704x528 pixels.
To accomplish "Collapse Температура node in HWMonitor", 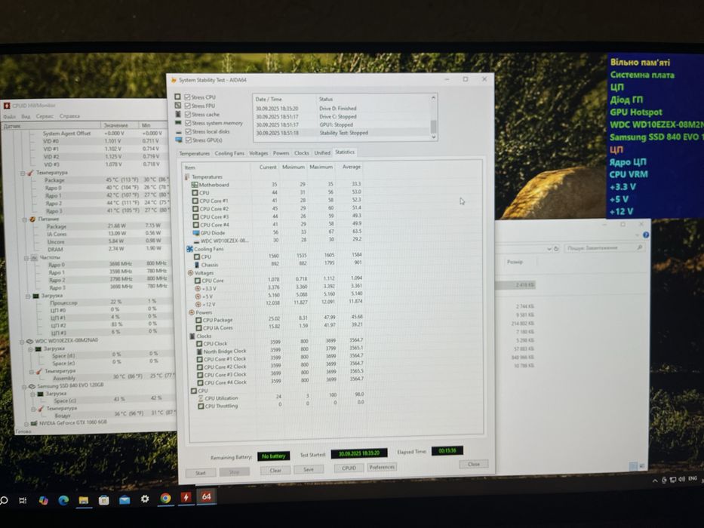I will click(23, 173).
